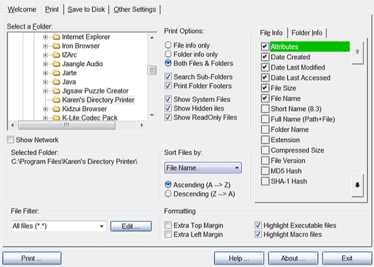Expand the Jaangle Audio tree node
The image size is (374, 267).
click(x=45, y=64)
